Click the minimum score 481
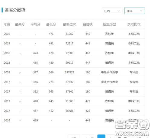The width and height of the screenshot is (151, 138). tap(51, 43)
